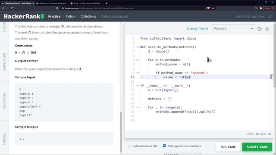Open the Submissions side tab
The height and width of the screenshot is (155, 276).
[x=4, y=27]
